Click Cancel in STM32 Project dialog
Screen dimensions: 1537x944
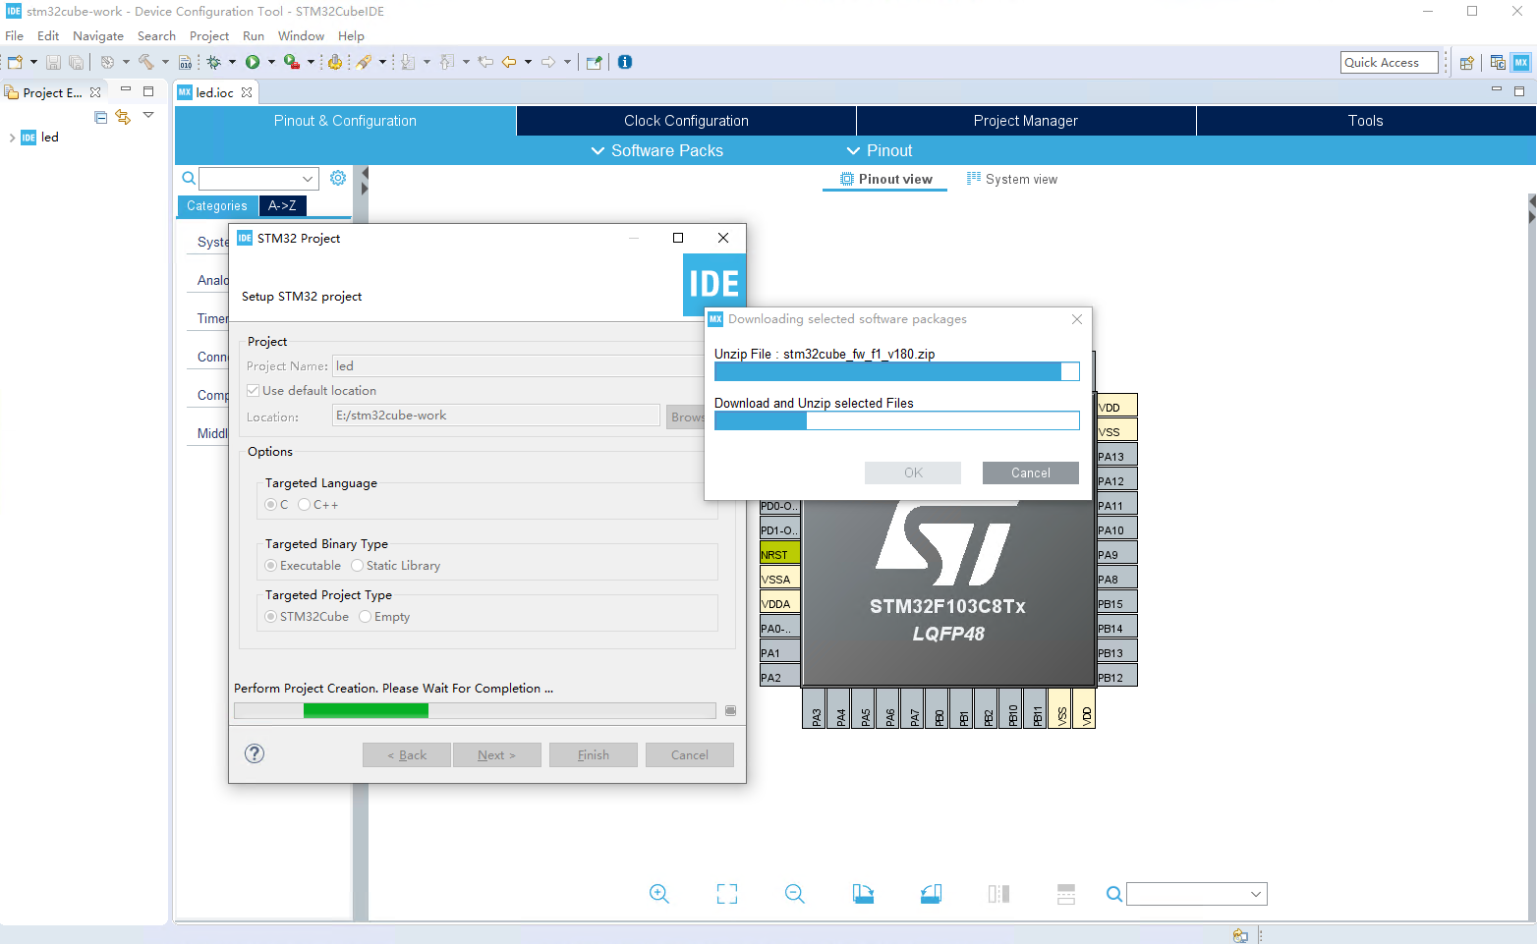[x=690, y=754]
